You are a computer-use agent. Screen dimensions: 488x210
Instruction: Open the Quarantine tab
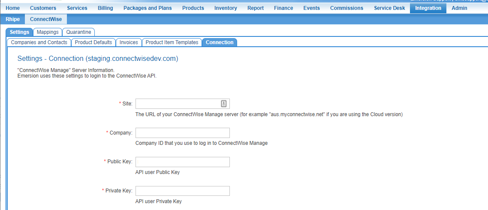78,32
